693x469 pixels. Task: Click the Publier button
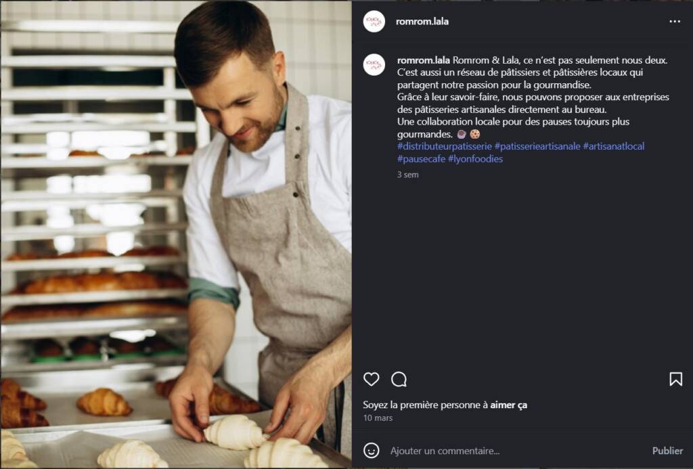(x=667, y=451)
